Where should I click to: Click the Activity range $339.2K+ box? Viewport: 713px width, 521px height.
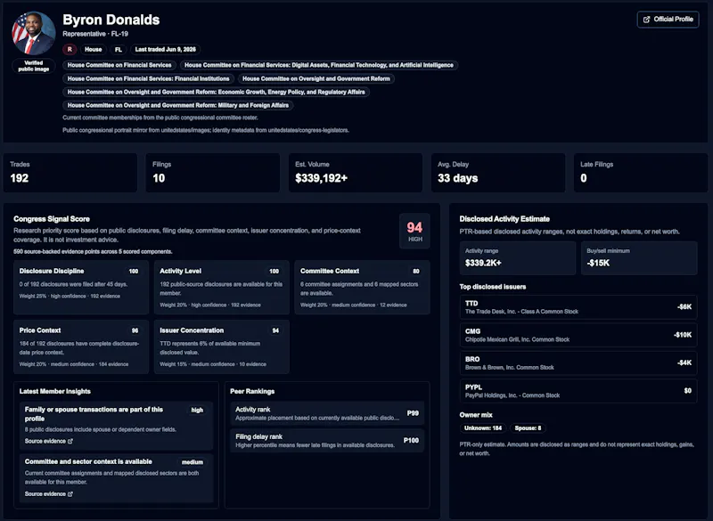coord(518,258)
